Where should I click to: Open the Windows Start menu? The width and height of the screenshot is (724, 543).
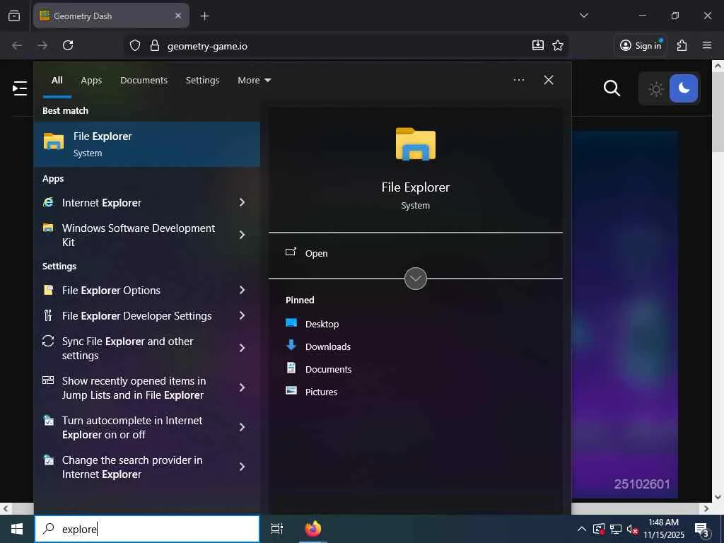pyautogui.click(x=17, y=529)
